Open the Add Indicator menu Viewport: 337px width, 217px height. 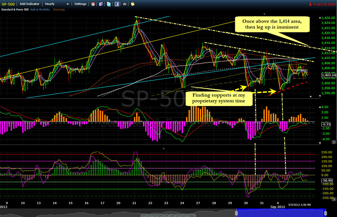pyautogui.click(x=30, y=4)
